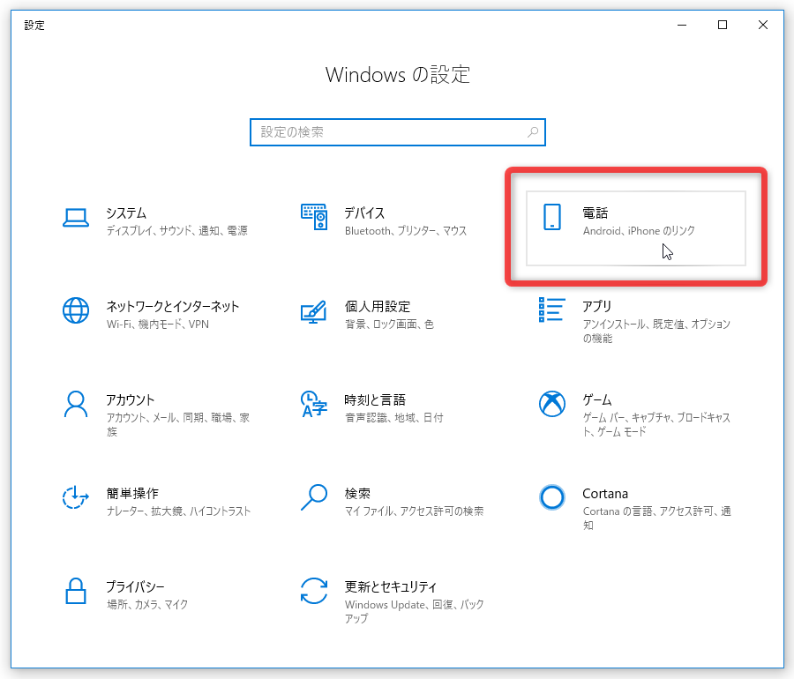The height and width of the screenshot is (679, 794).
Task: Open the システム settings title
Action: click(126, 213)
